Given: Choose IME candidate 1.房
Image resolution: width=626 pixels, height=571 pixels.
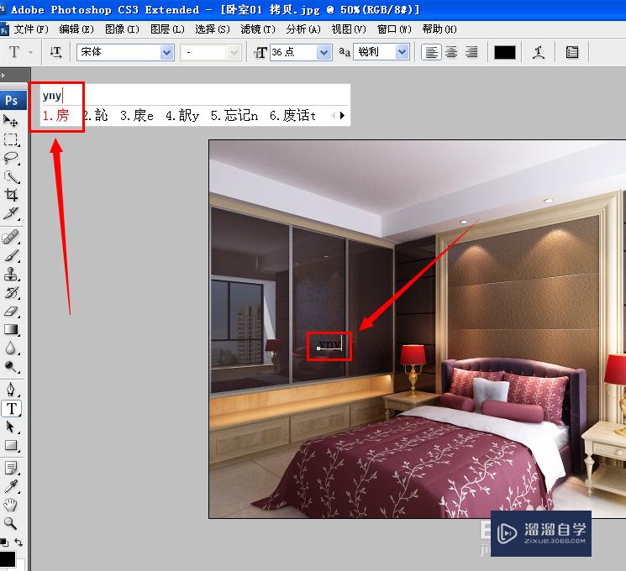Looking at the screenshot, I should [x=56, y=116].
